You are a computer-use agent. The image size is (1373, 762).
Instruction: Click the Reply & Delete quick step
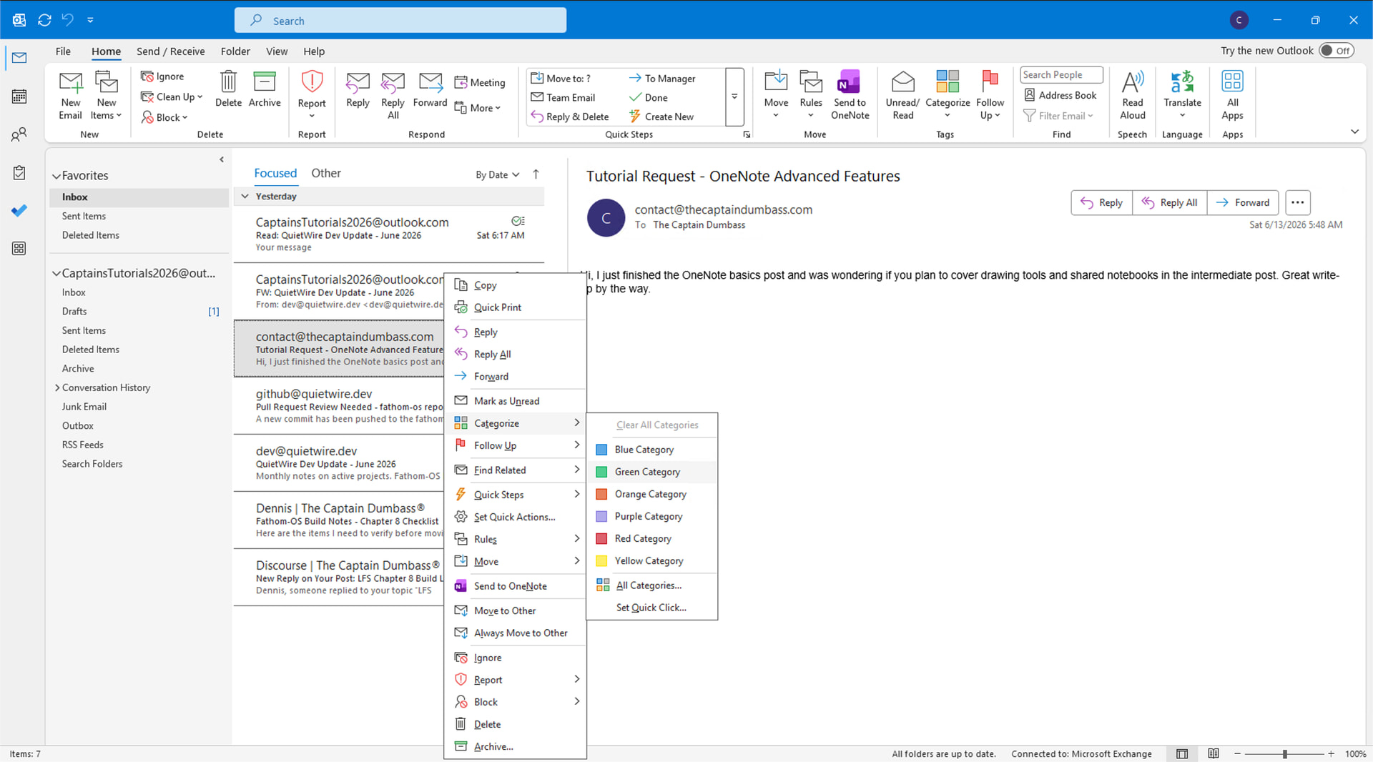coord(569,117)
